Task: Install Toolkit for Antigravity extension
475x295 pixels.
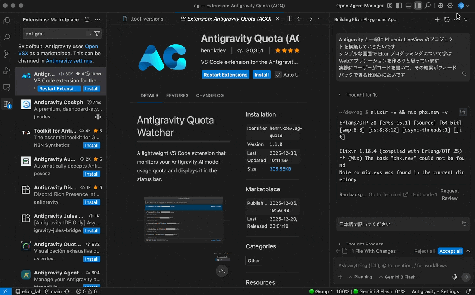Action: pos(92,146)
